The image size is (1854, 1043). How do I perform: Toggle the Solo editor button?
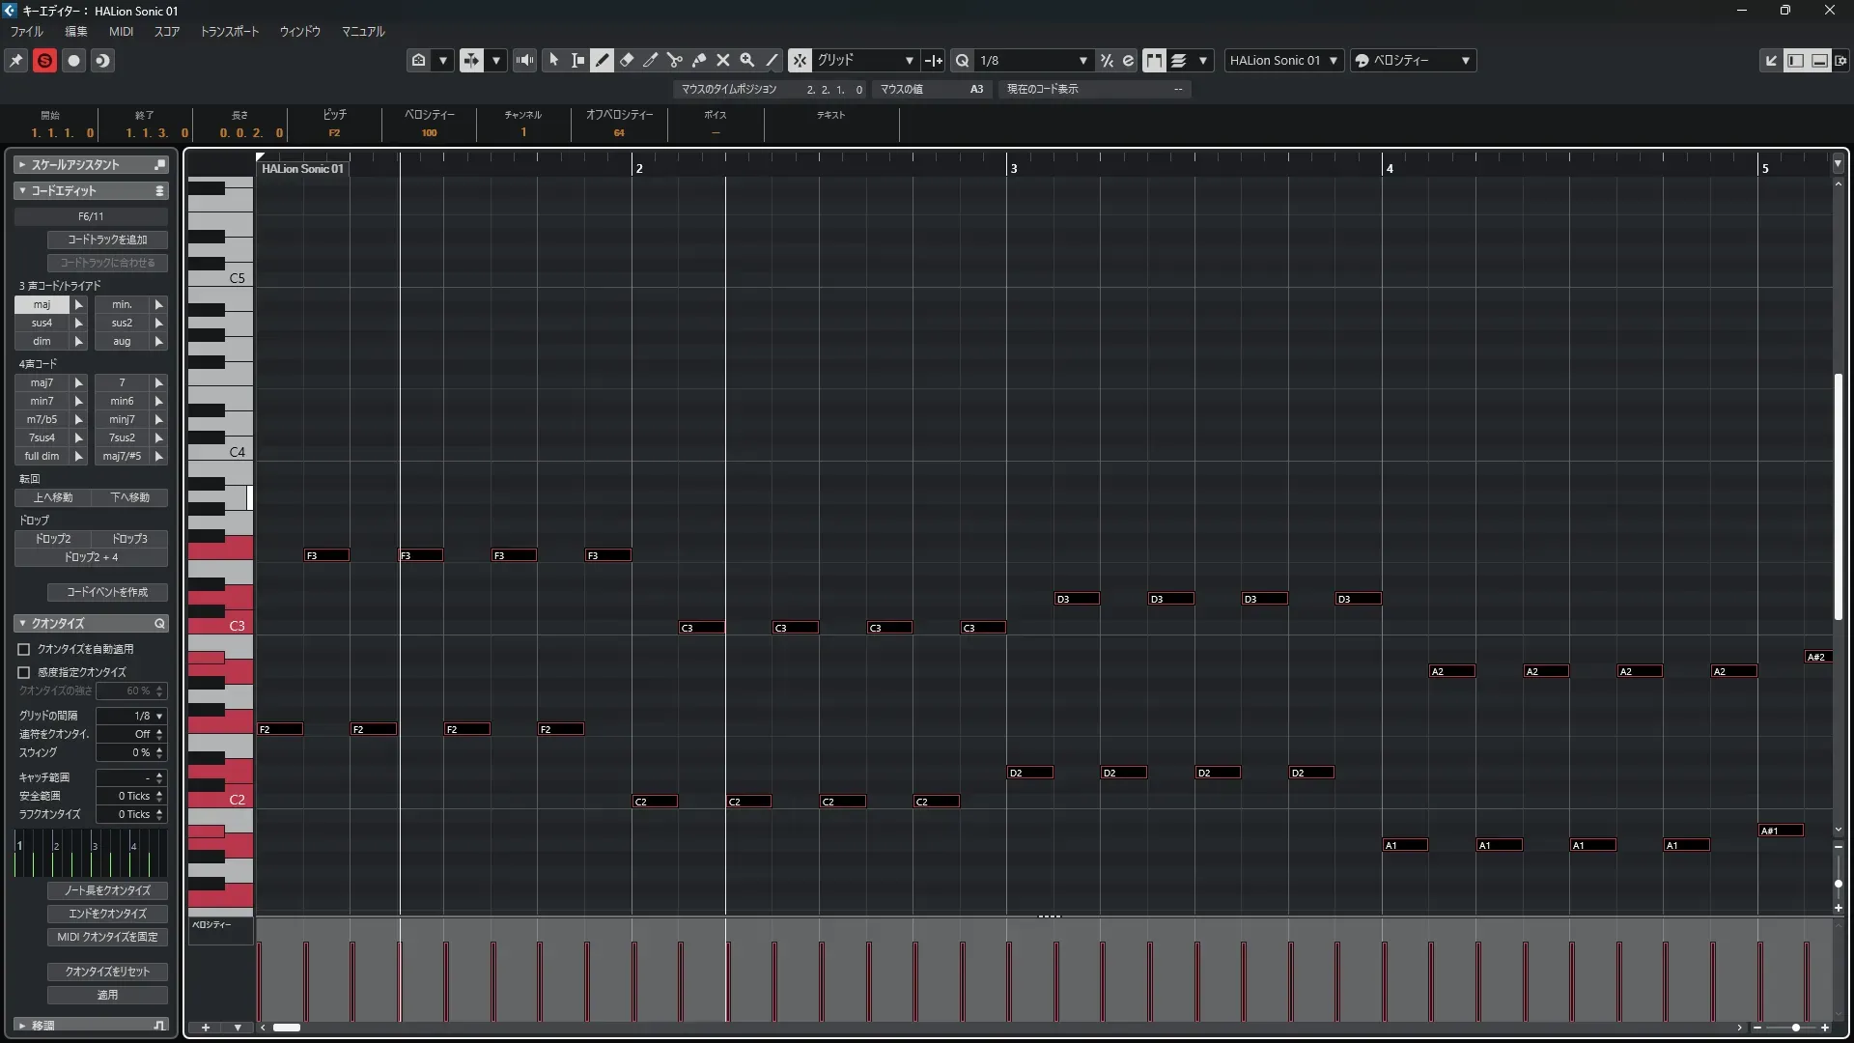point(44,60)
